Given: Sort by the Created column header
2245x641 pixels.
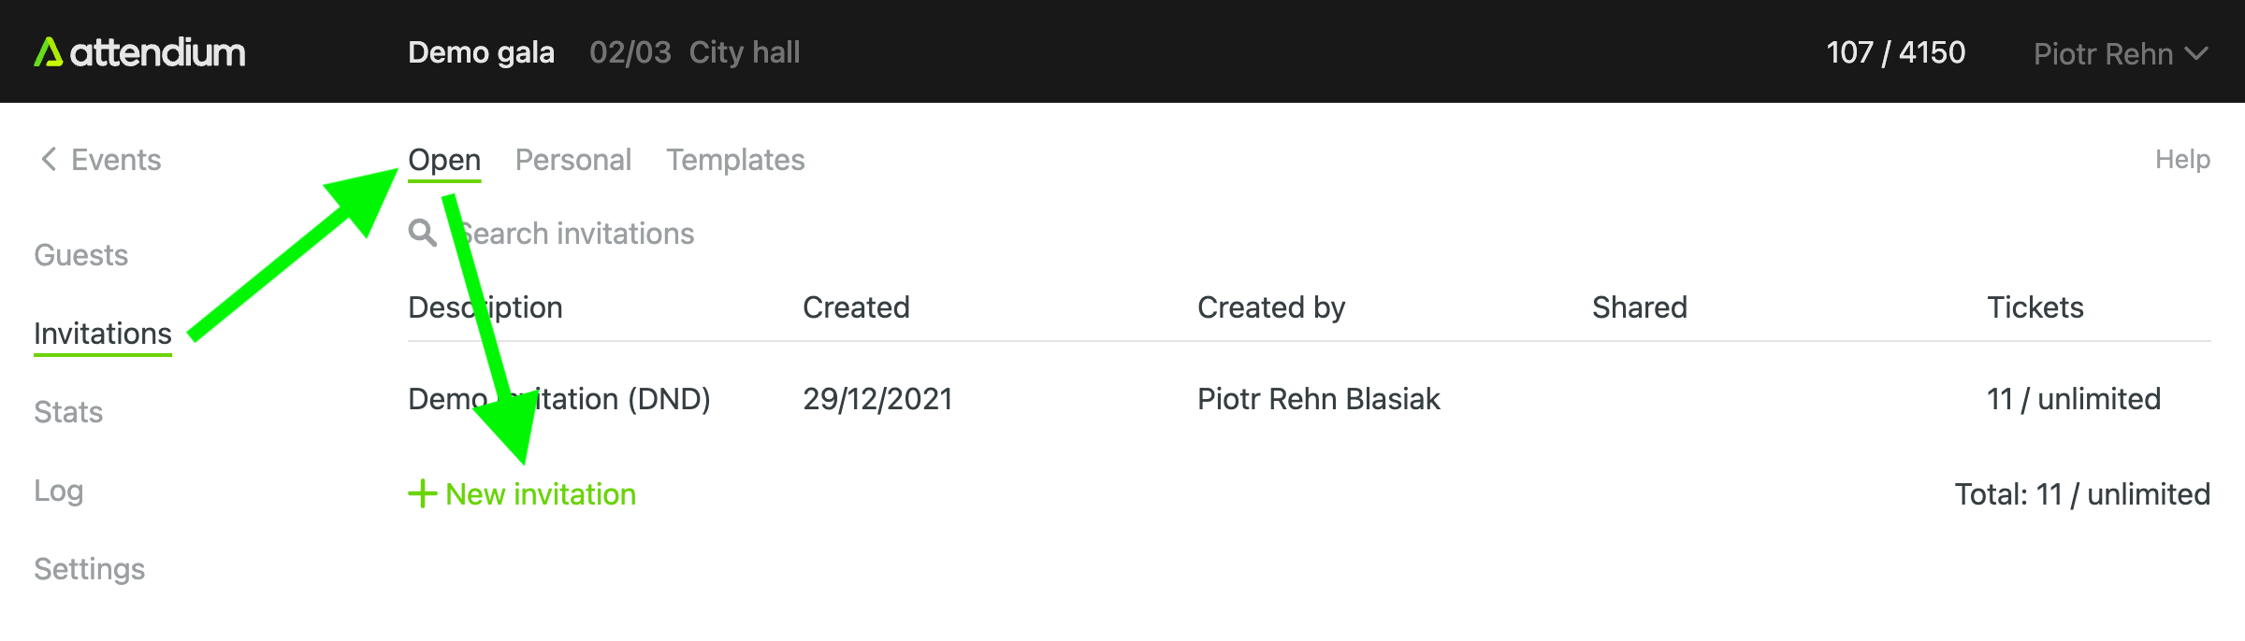Looking at the screenshot, I should point(856,307).
